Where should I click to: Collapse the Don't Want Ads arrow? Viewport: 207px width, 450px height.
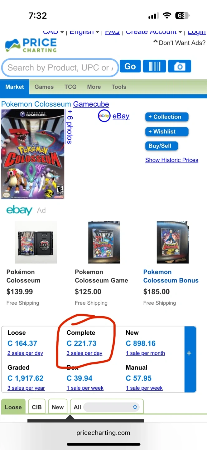(155, 42)
